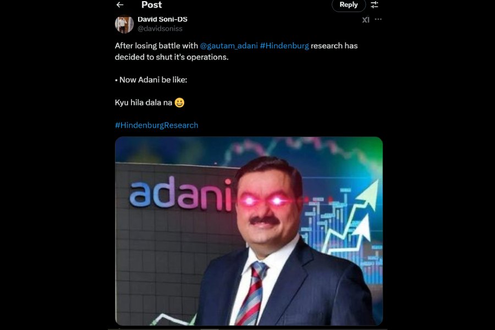495x330 pixels.
Task: Open the @gautam_adani mention link
Action: pyautogui.click(x=229, y=46)
